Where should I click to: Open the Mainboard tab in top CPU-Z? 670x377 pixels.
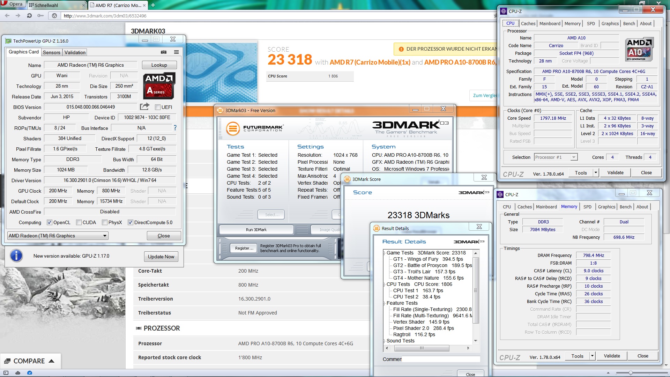coord(550,23)
